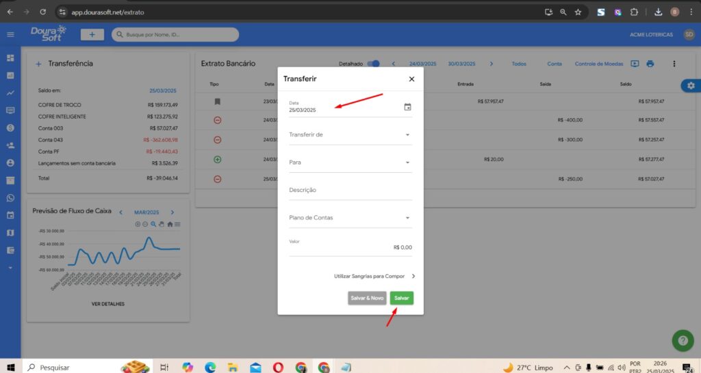
Task: Click the WhatsApp icon in left sidebar
Action: pyautogui.click(x=10, y=198)
